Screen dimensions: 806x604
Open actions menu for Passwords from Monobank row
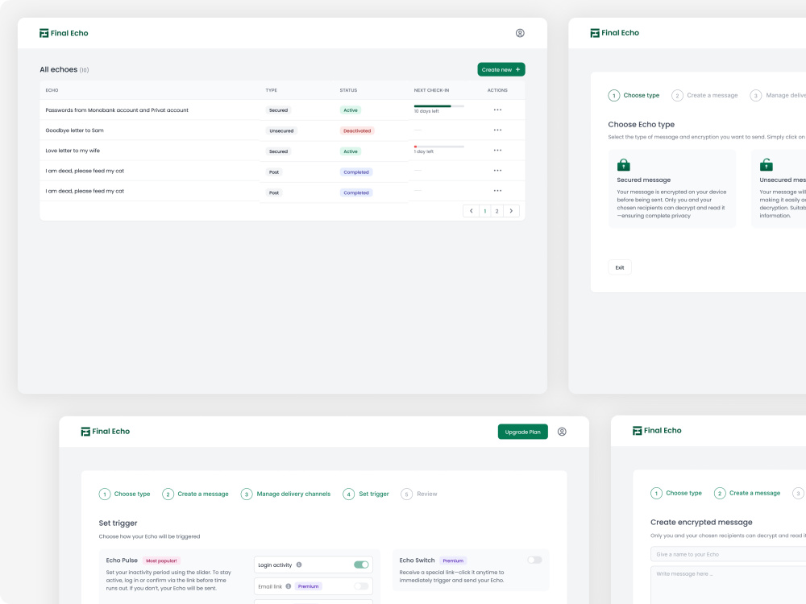(x=497, y=110)
